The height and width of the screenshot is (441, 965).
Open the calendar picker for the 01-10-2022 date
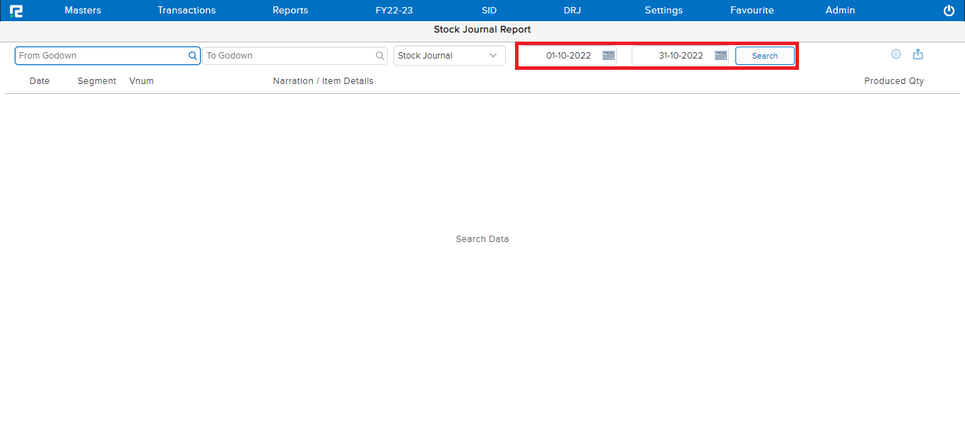point(608,56)
